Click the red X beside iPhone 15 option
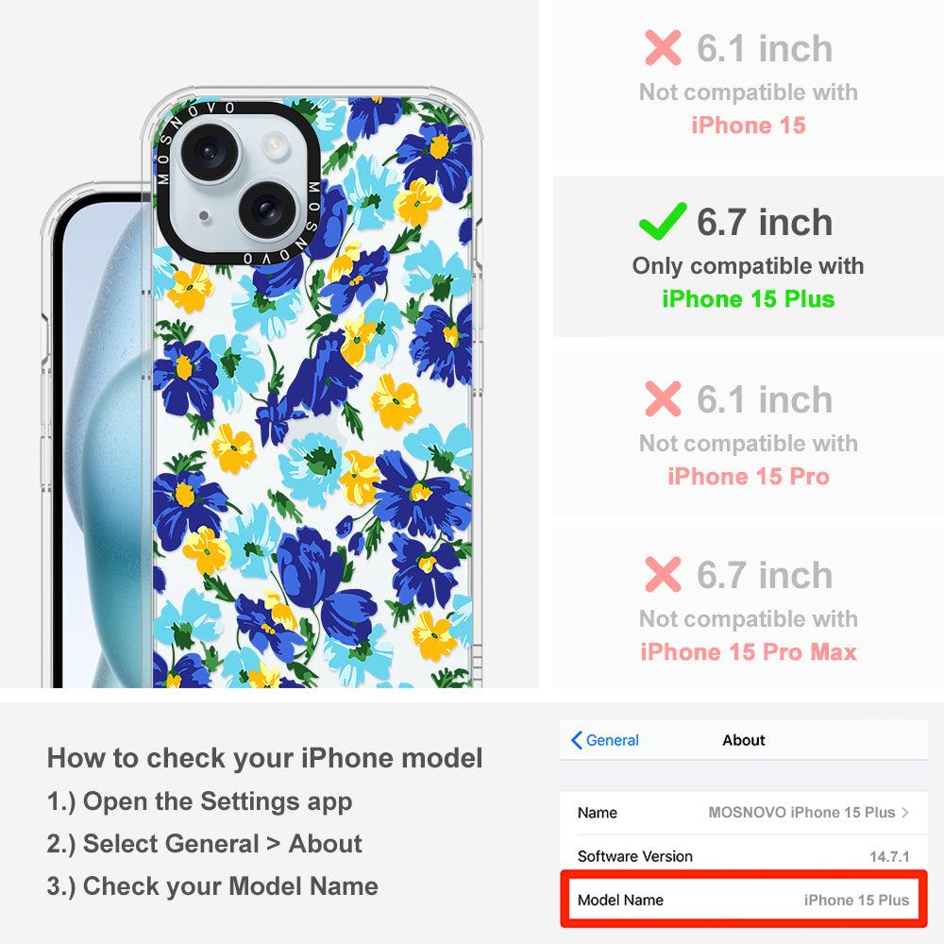Screen dimensions: 944x944 coord(663,47)
